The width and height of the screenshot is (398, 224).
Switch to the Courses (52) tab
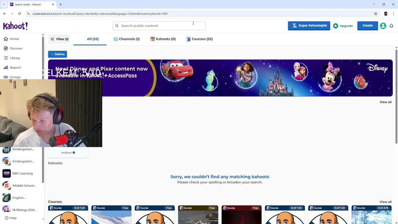point(199,39)
